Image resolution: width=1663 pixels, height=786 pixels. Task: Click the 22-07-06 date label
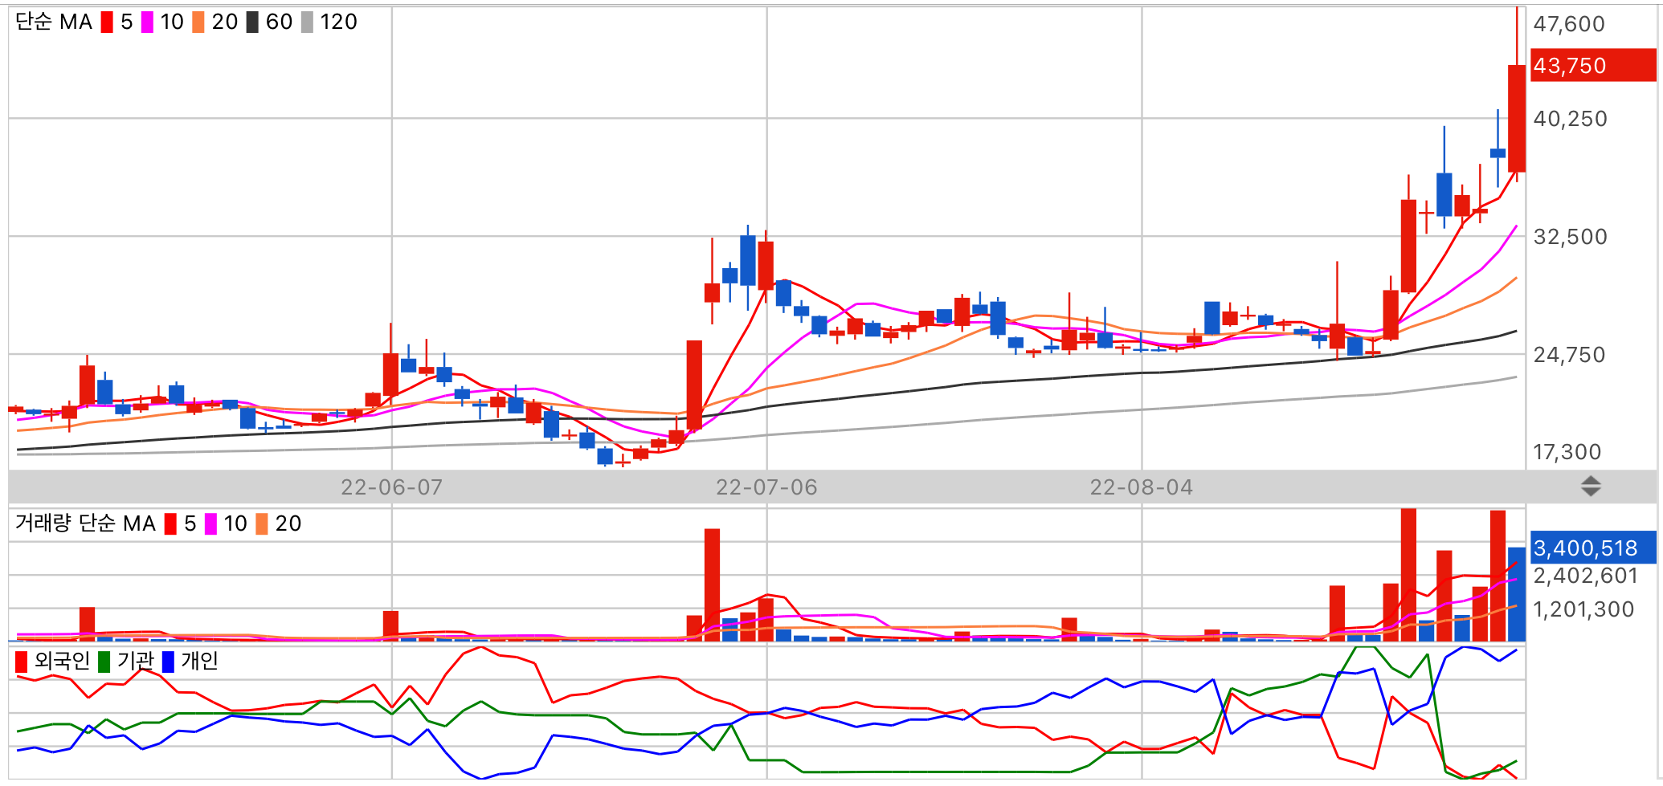pos(766,487)
